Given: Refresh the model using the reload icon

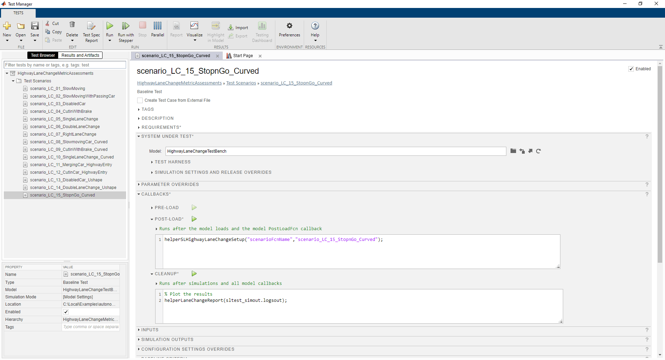Looking at the screenshot, I should pos(538,151).
